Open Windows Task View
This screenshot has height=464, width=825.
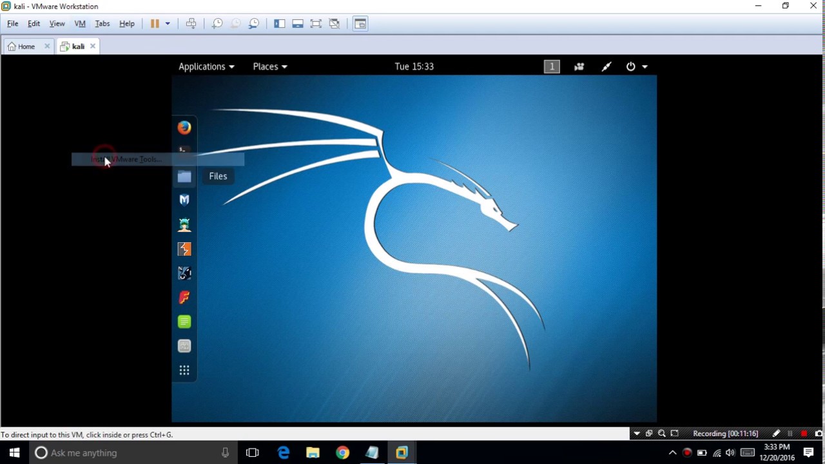[x=252, y=453]
